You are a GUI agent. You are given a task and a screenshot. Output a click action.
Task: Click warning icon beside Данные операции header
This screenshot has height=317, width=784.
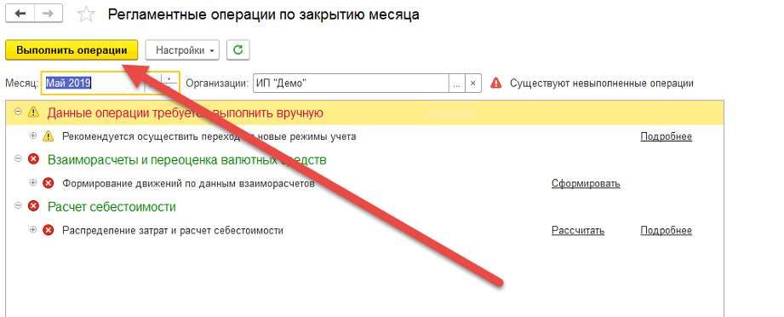tap(33, 112)
